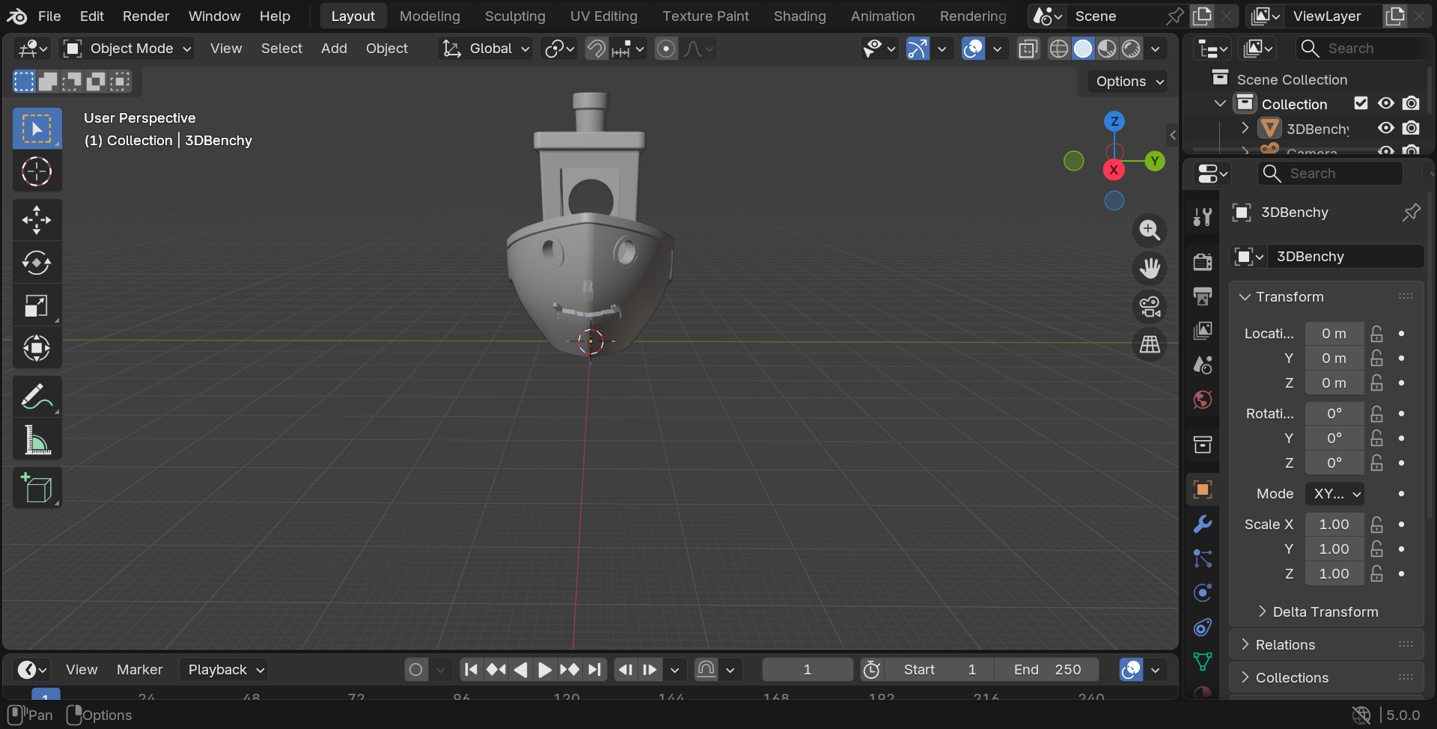
Task: Open the timeline Playback dropdown
Action: click(224, 670)
